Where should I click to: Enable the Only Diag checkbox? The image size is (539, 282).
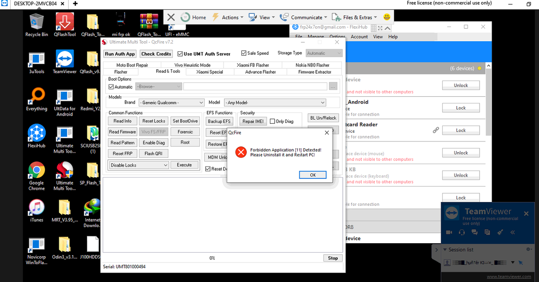[272, 121]
